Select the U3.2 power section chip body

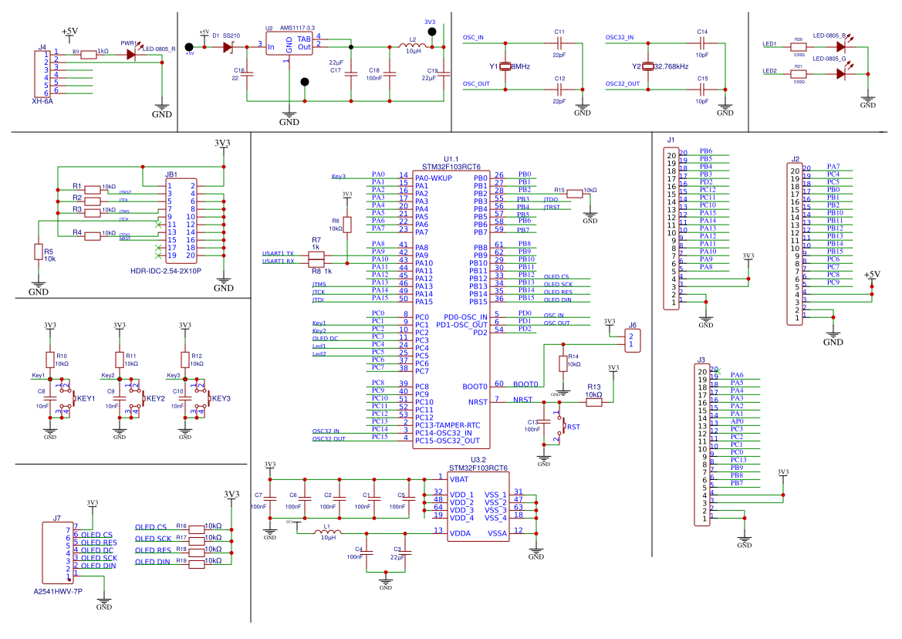(478, 507)
